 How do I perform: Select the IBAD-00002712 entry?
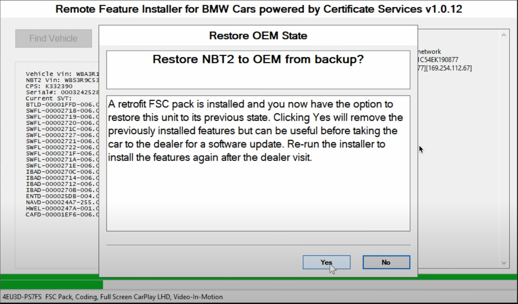pos(63,184)
